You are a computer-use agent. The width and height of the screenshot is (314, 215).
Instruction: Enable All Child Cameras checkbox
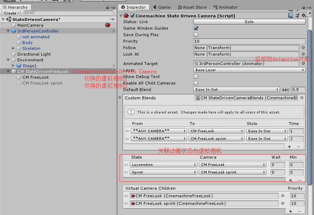(x=196, y=83)
